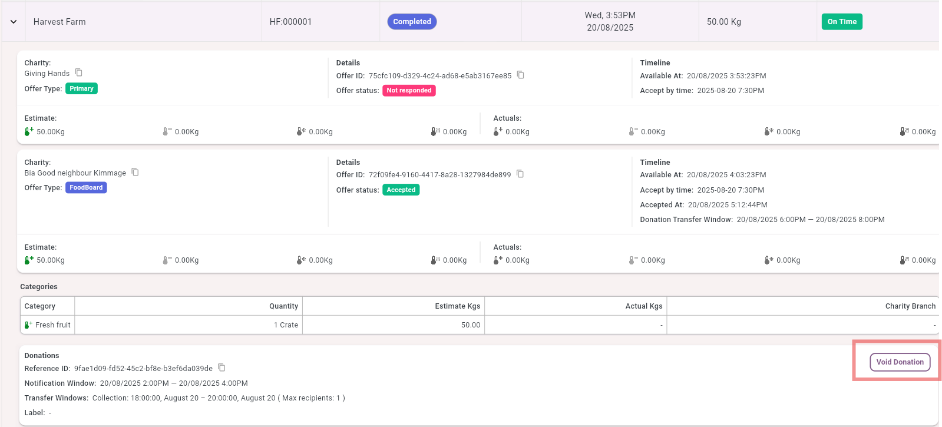Copy offer ID starting with 75cfc109
The image size is (942, 427).
[520, 75]
